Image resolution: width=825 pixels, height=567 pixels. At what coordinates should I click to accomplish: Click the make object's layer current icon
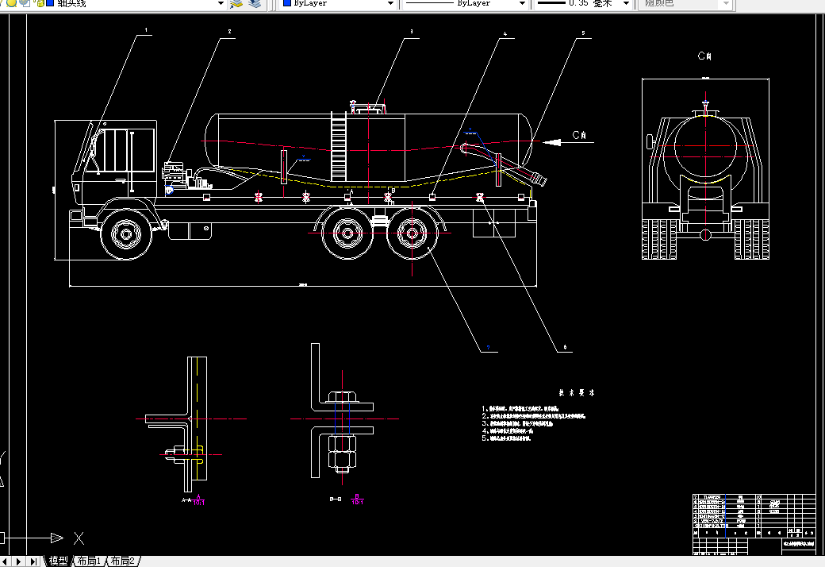[x=236, y=4]
